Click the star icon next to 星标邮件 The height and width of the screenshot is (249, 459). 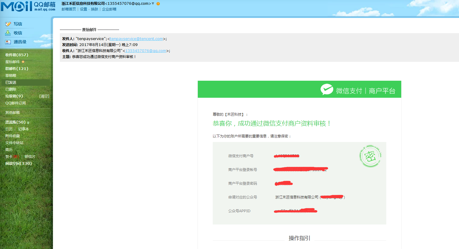(23, 62)
